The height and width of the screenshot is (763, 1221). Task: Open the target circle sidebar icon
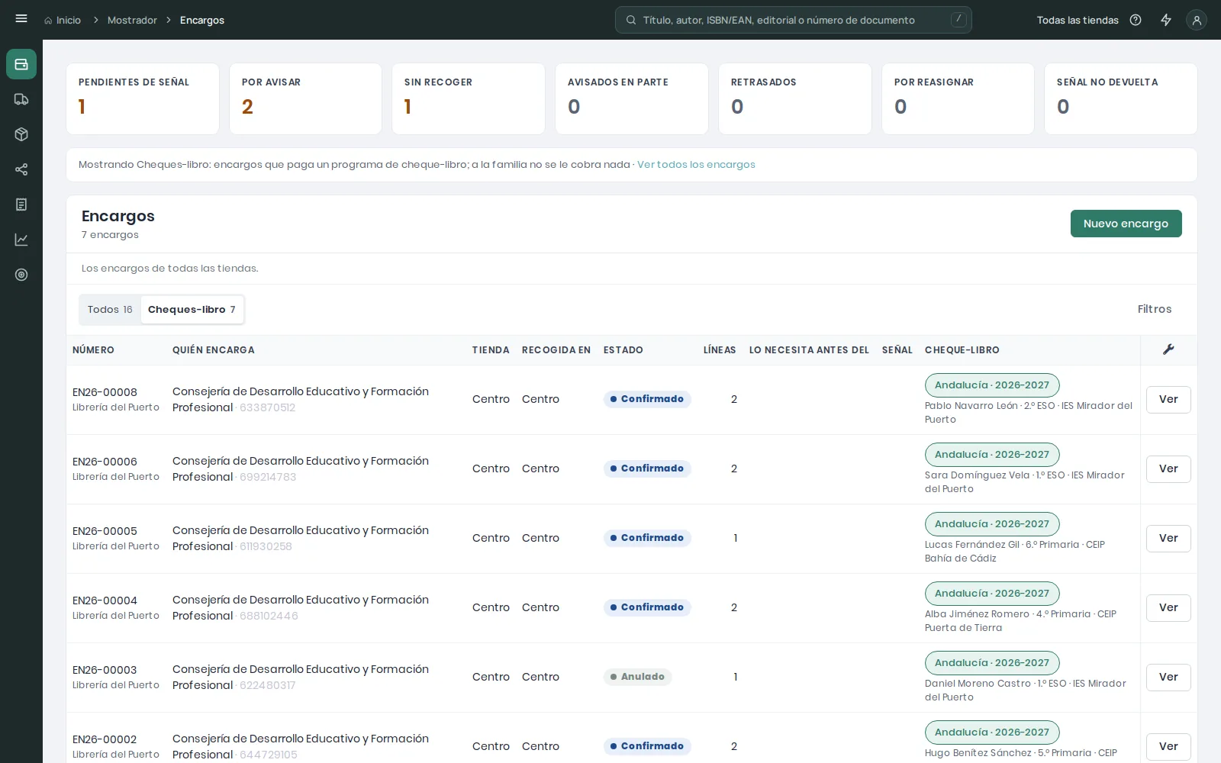point(21,275)
